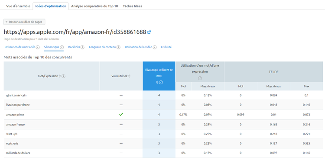Open Lisibilité section link
Screen dimensions: 325x158
point(166,47)
